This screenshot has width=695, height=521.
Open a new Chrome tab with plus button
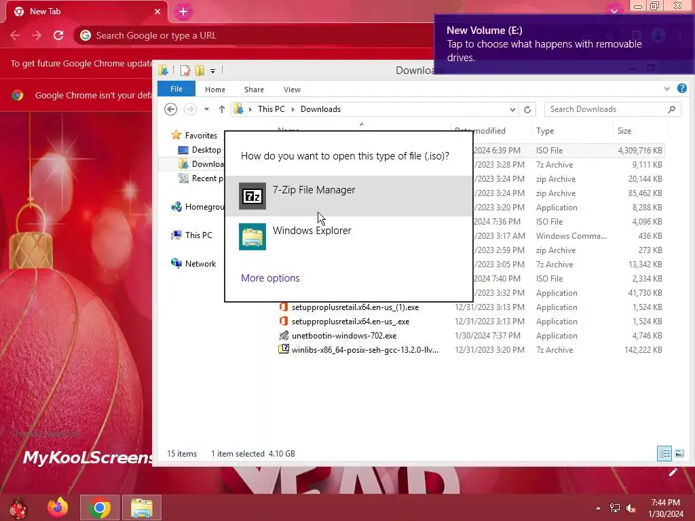pos(183,12)
